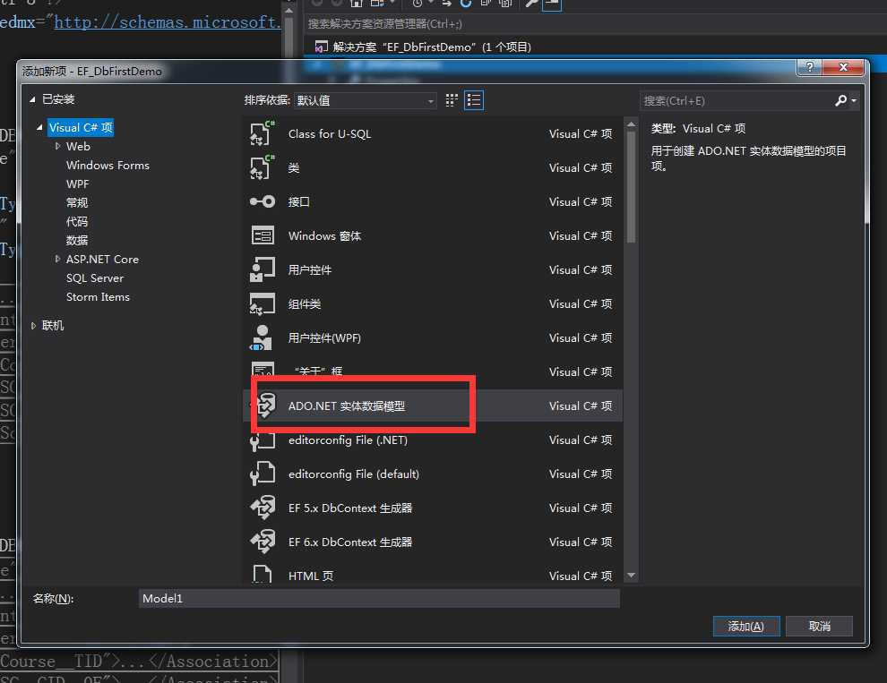The height and width of the screenshot is (683, 887).
Task: Click the 名称 Model1 name field
Action: pos(379,598)
